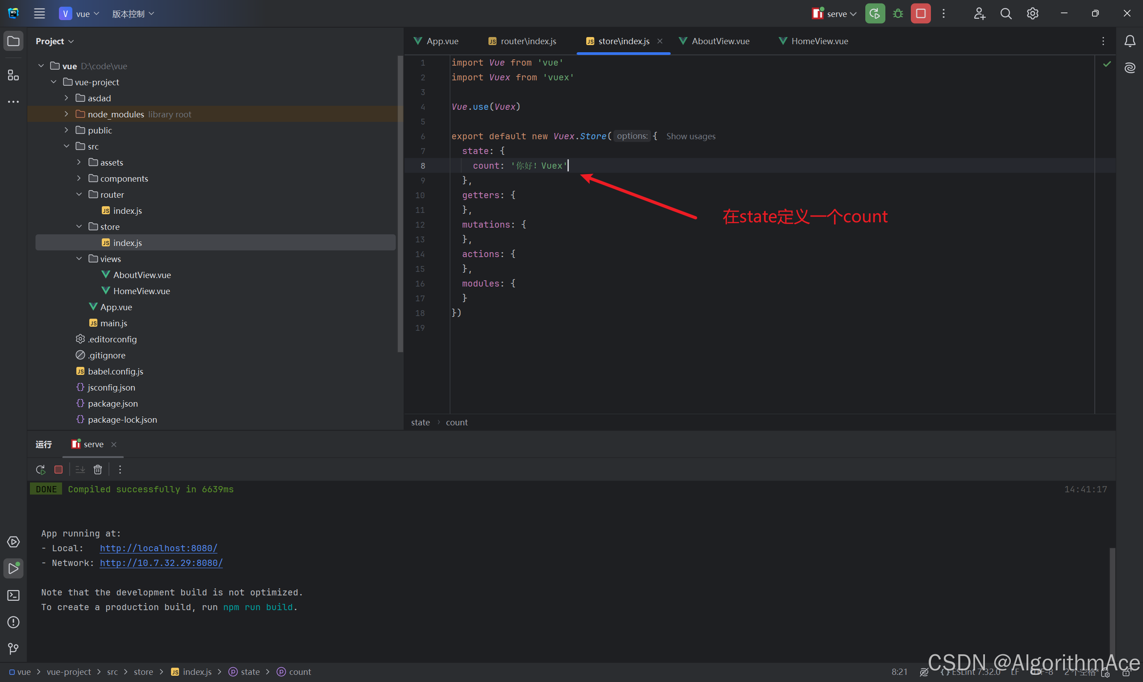Stop the running serve process in top toolbar

pos(921,14)
